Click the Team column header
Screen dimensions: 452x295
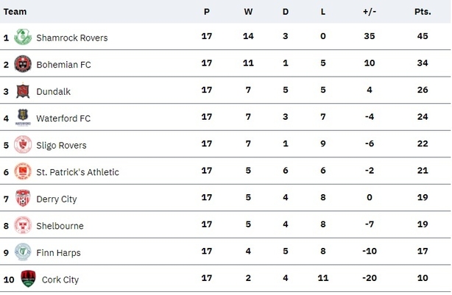(x=15, y=12)
